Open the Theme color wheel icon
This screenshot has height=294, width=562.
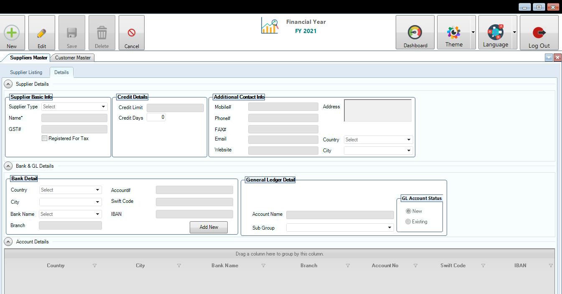(x=453, y=32)
